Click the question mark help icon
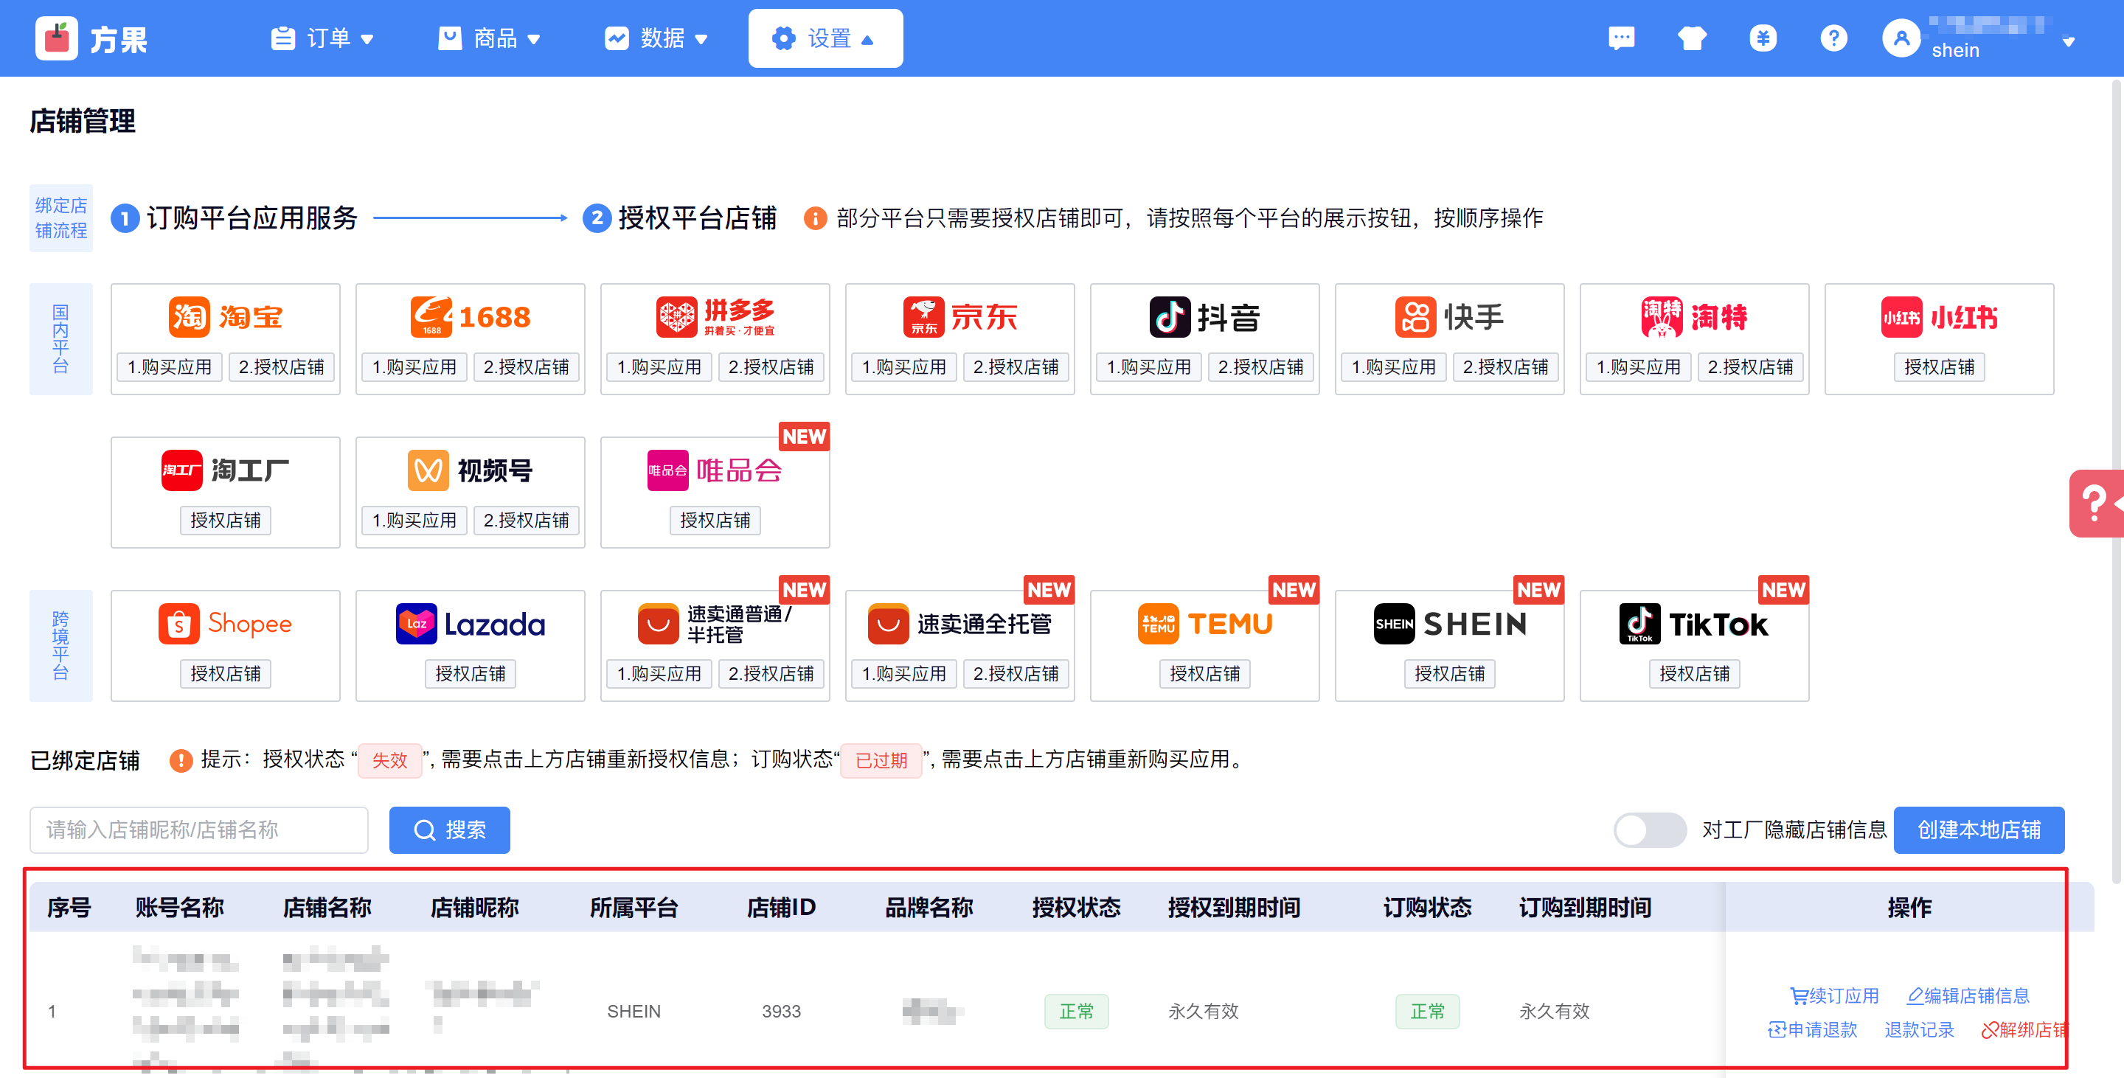Screen dimensions: 2124x1078 click(x=1833, y=38)
